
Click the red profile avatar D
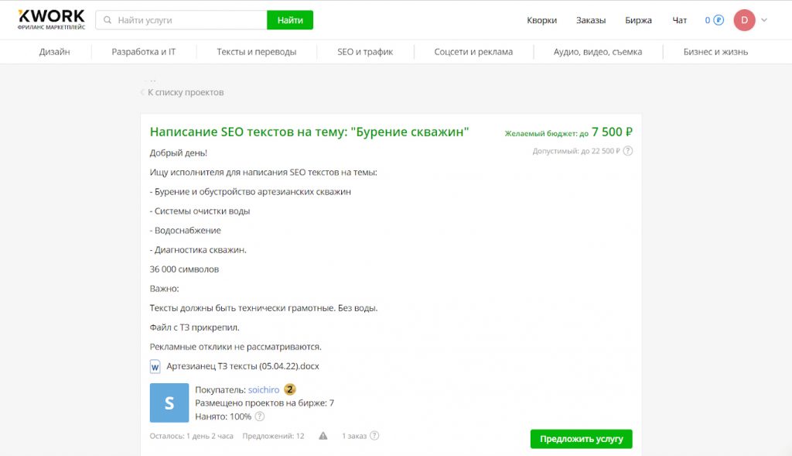[744, 19]
